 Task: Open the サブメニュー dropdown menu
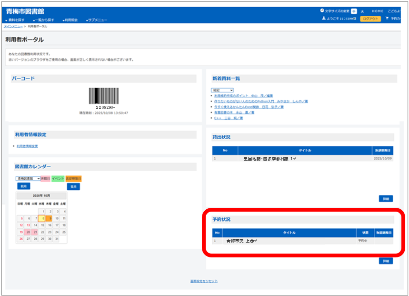[97, 20]
